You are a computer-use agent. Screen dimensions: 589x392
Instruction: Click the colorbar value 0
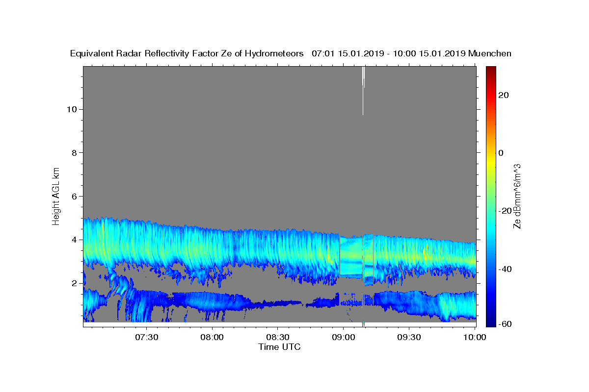(x=501, y=153)
